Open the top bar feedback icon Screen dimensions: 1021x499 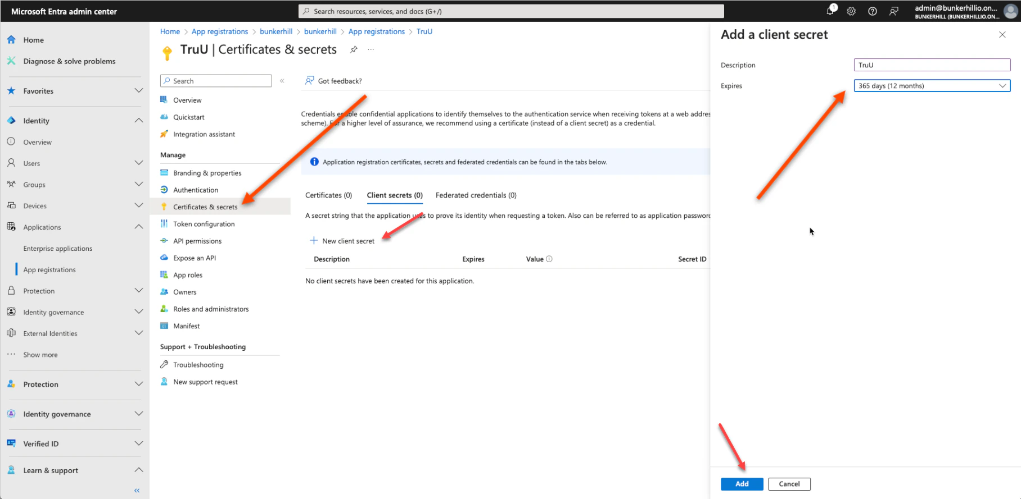click(x=894, y=11)
